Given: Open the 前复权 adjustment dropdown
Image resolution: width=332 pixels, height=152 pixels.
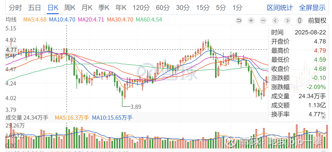Looking at the screenshot, I should tap(317, 20).
